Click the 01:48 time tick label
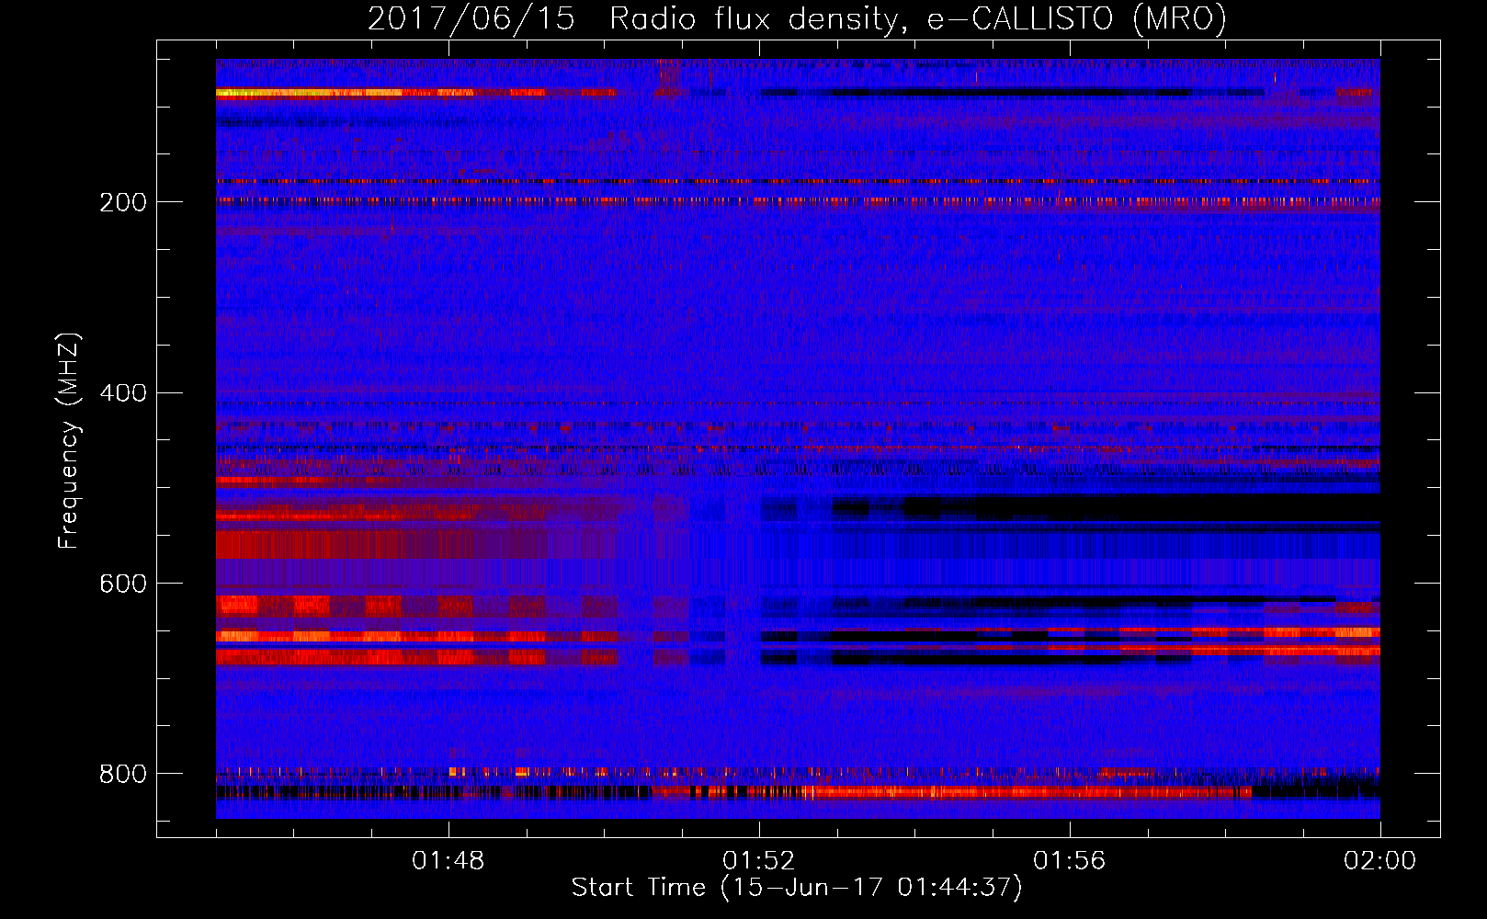The image size is (1487, 919). [x=448, y=861]
